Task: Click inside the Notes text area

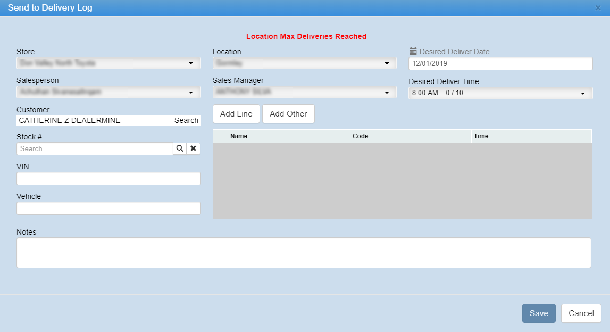Action: [x=303, y=253]
